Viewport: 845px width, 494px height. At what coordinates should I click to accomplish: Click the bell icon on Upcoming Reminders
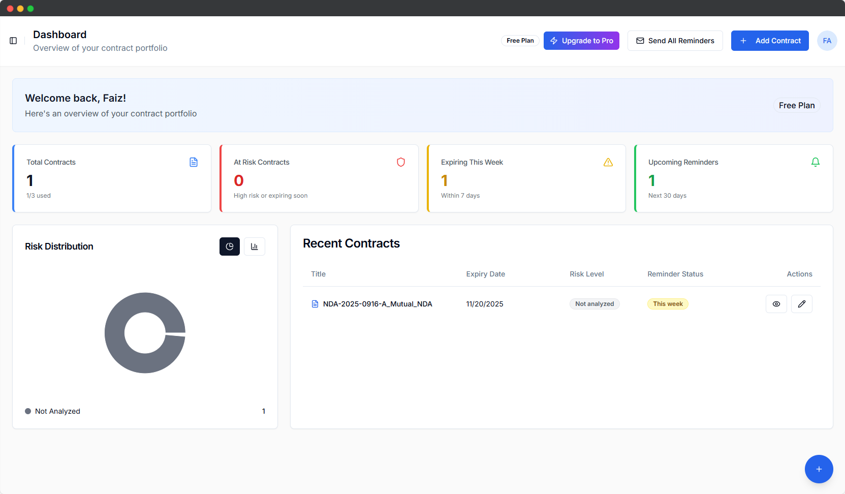(x=816, y=162)
